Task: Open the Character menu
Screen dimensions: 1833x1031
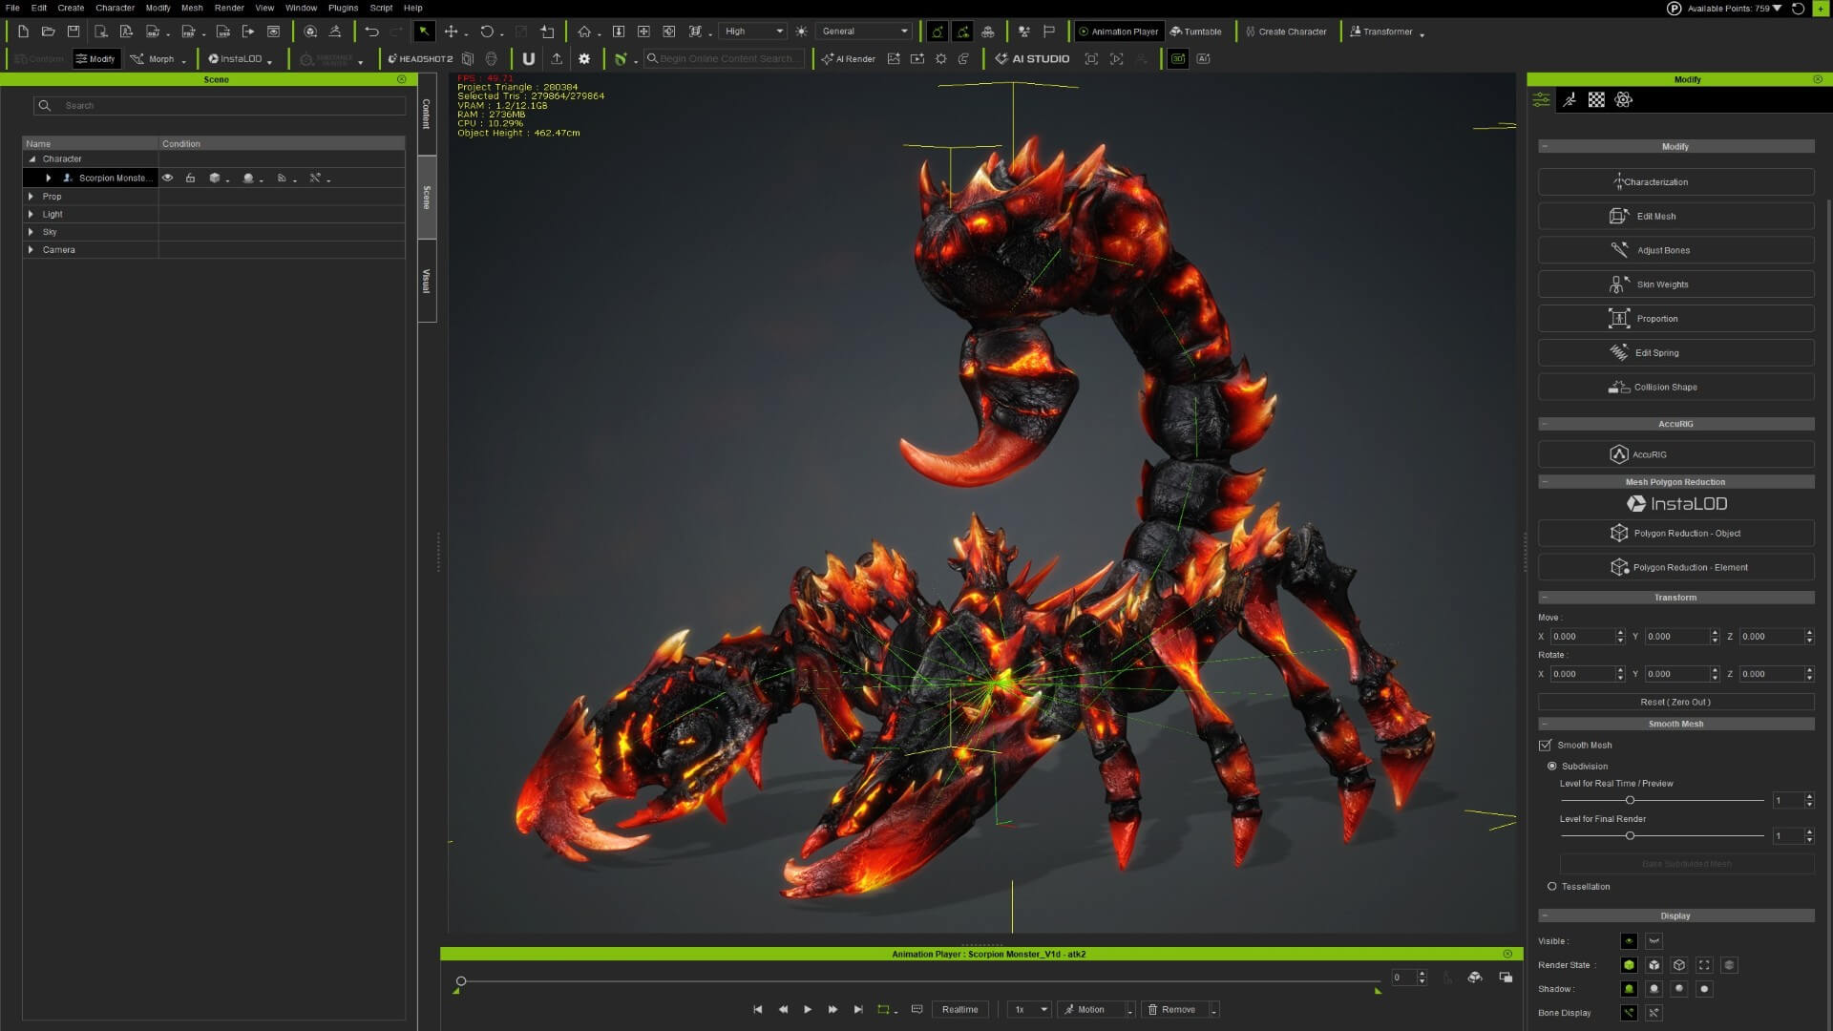Action: tap(115, 8)
